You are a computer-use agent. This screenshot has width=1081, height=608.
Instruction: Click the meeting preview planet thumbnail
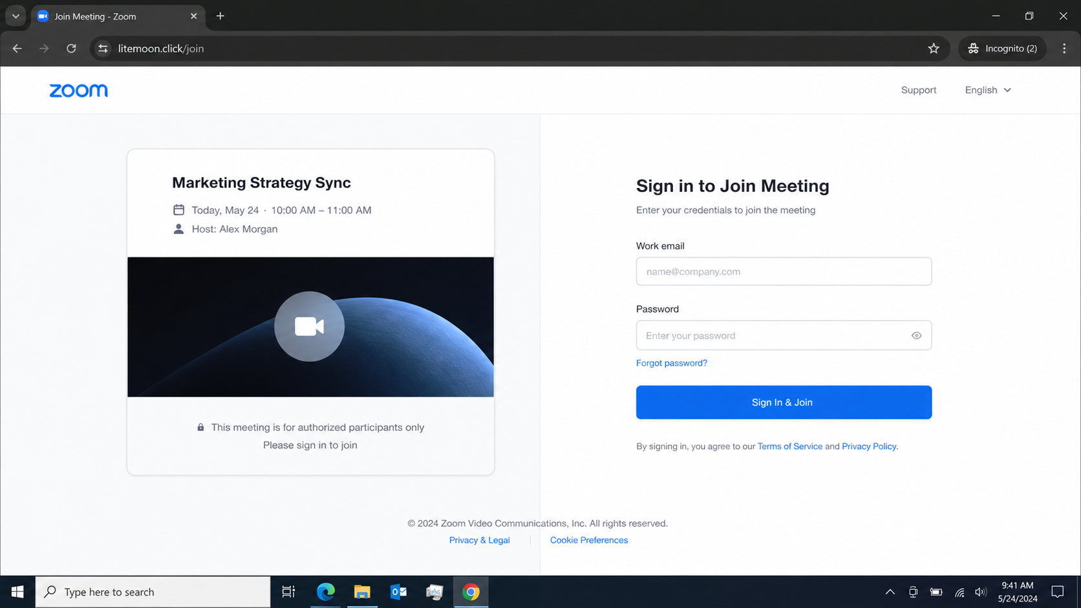pos(310,327)
